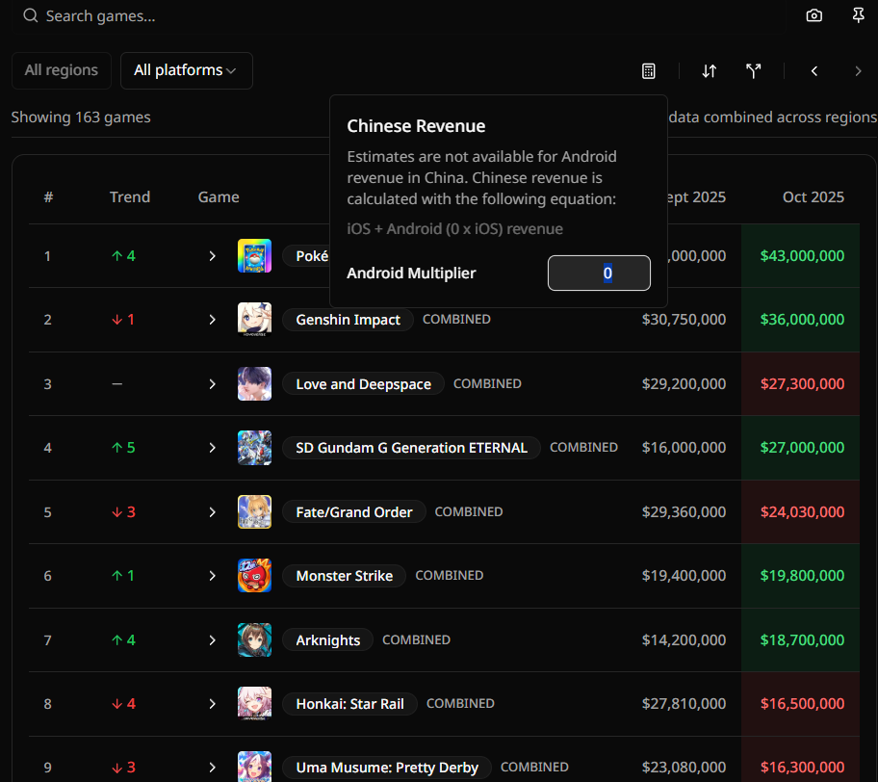The width and height of the screenshot is (878, 782).
Task: Expand the Genshin Impact row
Action: click(x=213, y=320)
